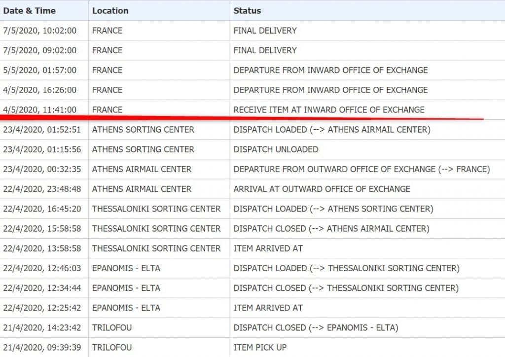Click DISPATCH LOADED to THESSALONIKI SORTING CENTER status
This screenshot has height=357, width=505.
pyautogui.click(x=346, y=268)
